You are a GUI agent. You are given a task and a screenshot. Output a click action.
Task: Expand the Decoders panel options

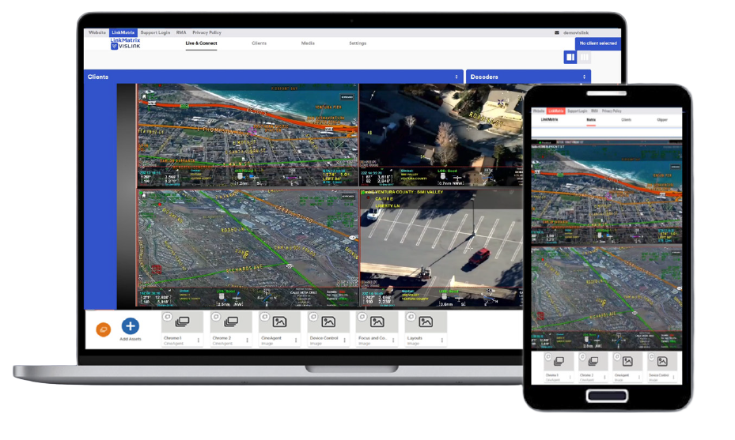tap(584, 77)
